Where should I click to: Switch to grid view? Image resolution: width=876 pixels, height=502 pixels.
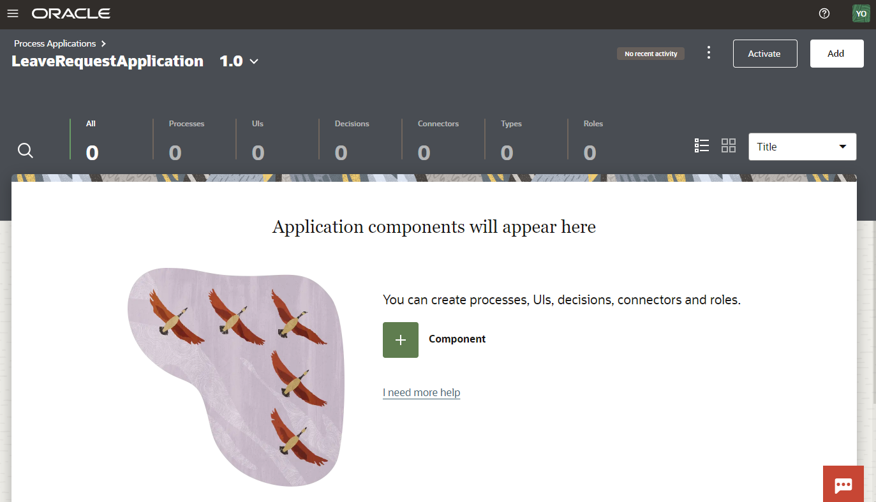coord(728,146)
